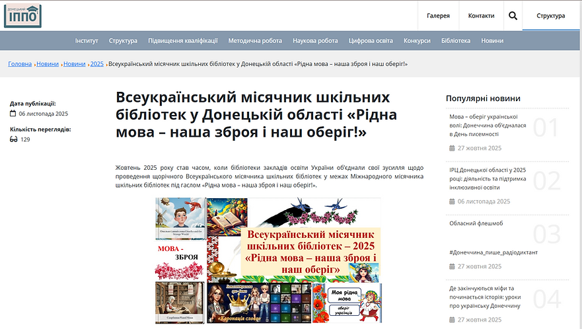Go to Головна breadcrumb link

coord(20,64)
